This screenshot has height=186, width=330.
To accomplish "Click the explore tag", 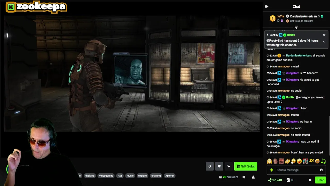I will (x=142, y=176).
